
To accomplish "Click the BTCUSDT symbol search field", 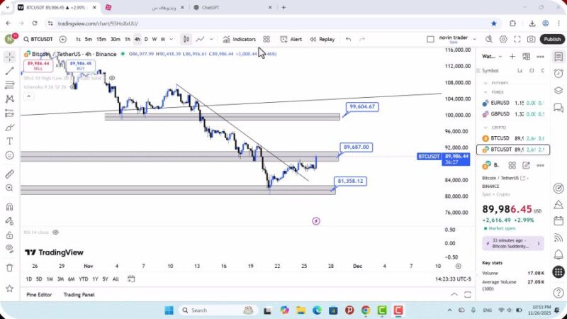I will [x=40, y=40].
